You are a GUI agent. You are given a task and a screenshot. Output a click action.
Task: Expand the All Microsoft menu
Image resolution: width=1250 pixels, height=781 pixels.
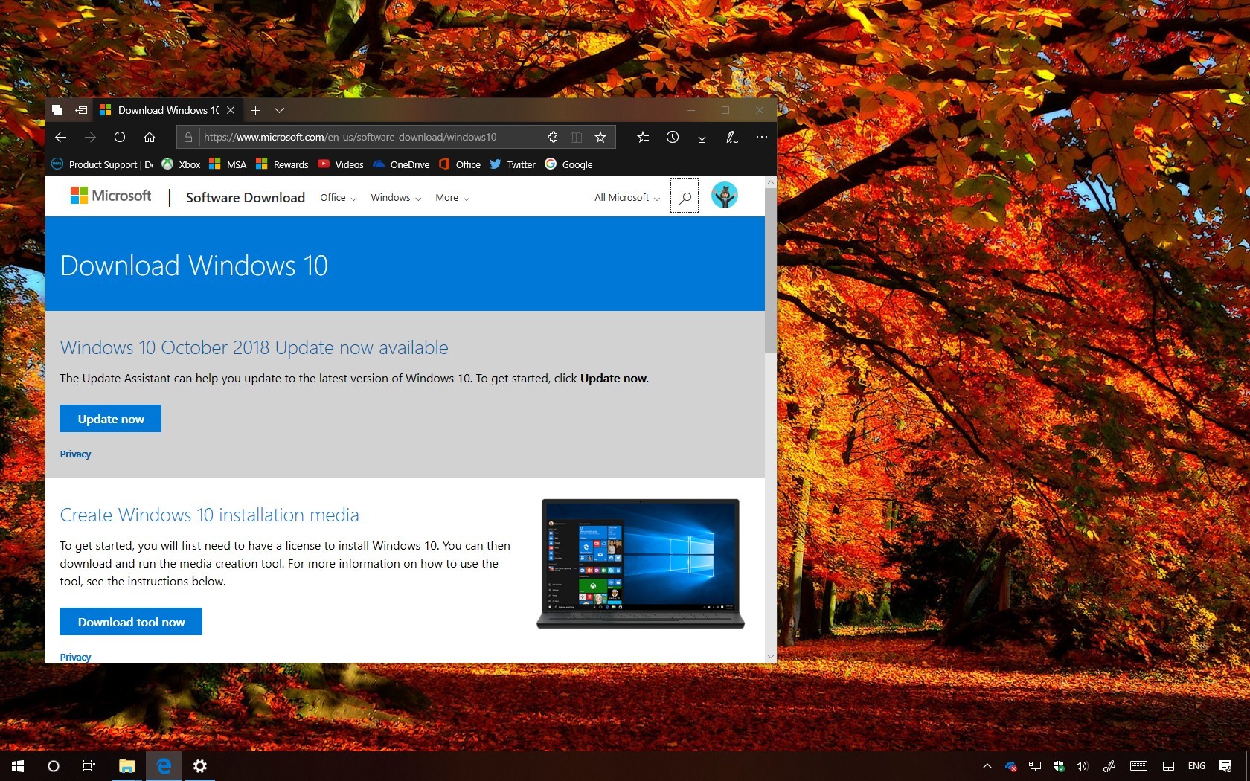pos(626,198)
